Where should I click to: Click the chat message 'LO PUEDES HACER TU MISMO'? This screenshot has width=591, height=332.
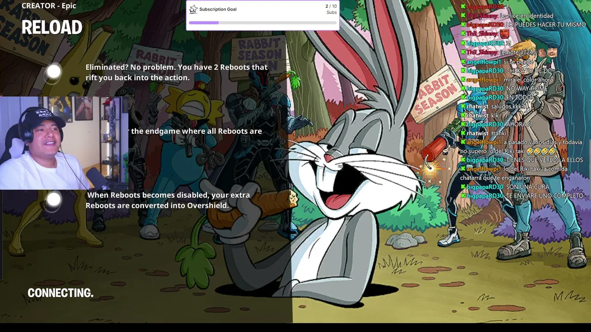(546, 24)
